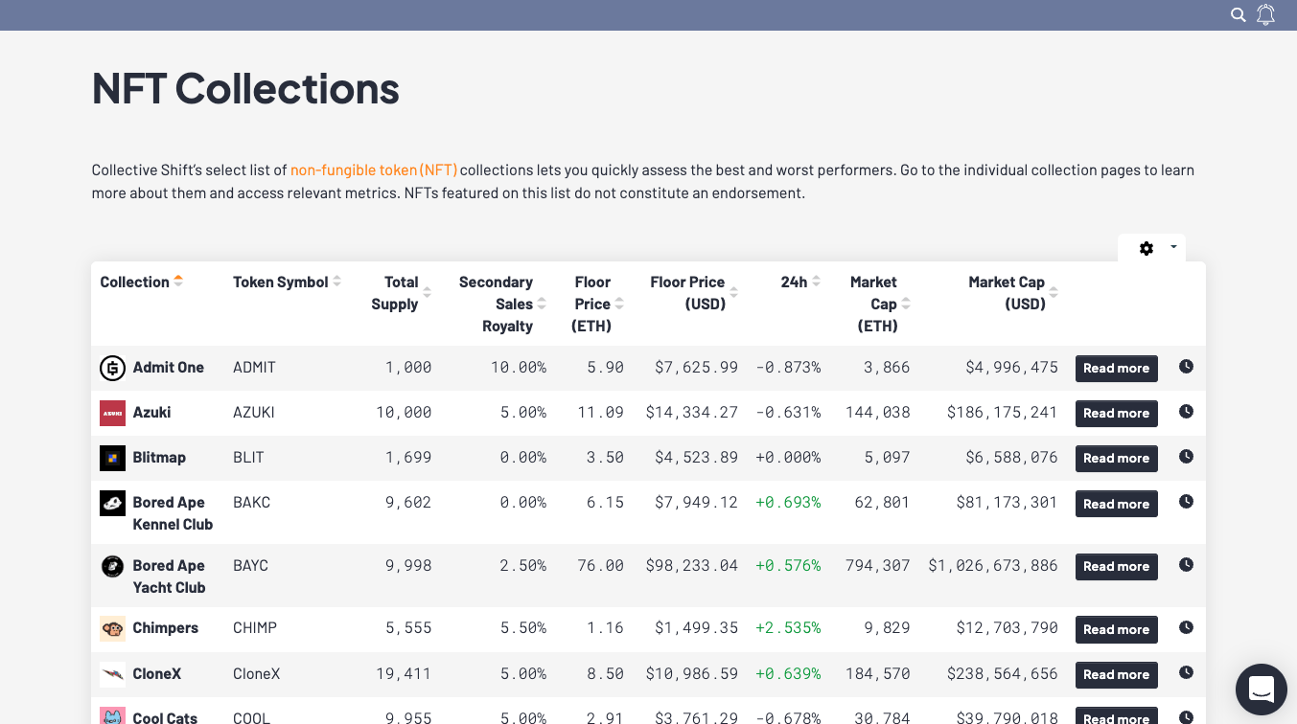Open the notifications bell
The height and width of the screenshot is (724, 1297).
pyautogui.click(x=1266, y=14)
